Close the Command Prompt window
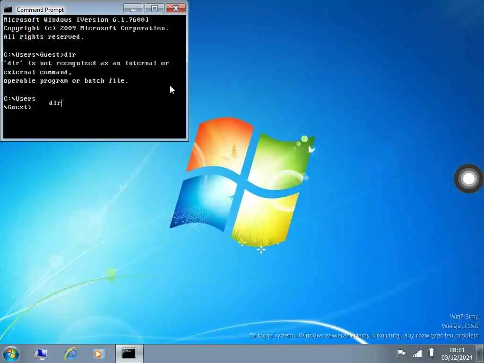 [176, 9]
